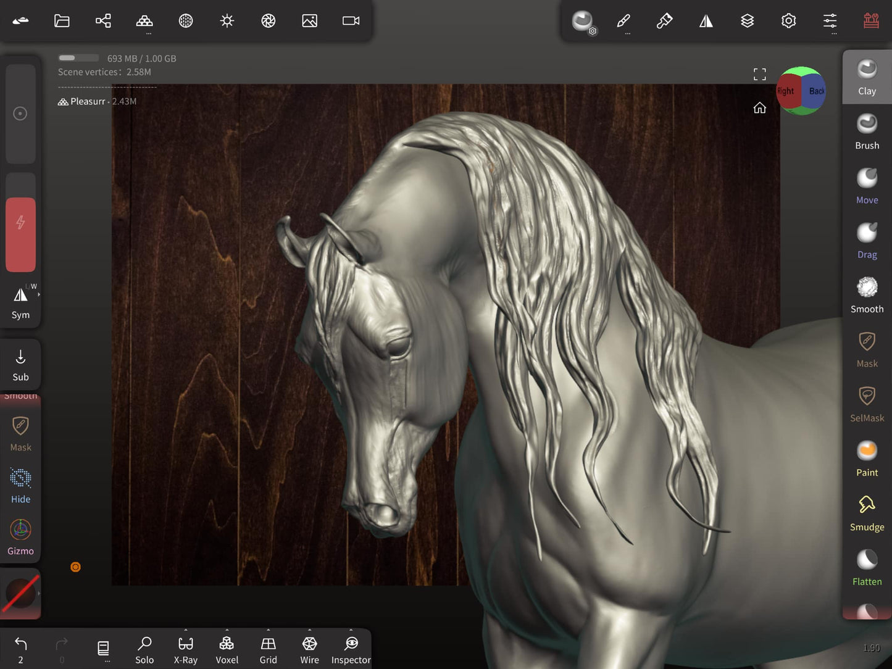Enter fullscreen viewport mode
The image size is (892, 669).
[760, 75]
